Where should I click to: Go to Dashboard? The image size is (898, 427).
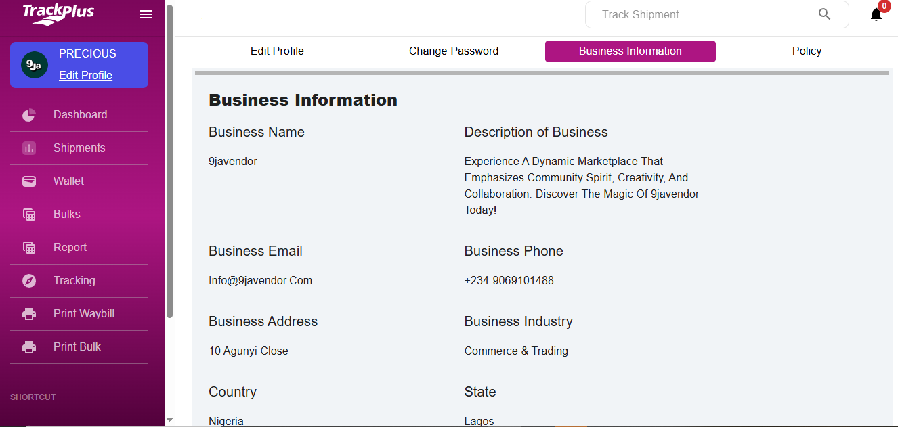(80, 115)
